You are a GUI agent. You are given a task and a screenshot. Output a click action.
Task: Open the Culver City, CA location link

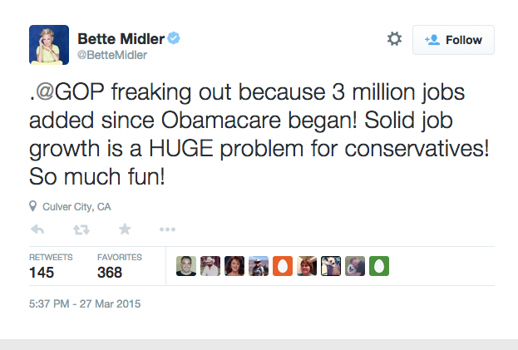coord(76,207)
